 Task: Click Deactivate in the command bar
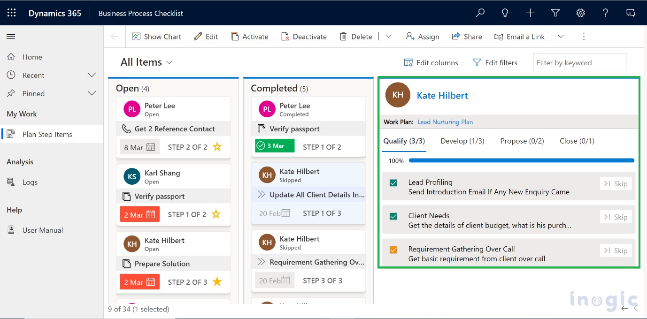(304, 37)
